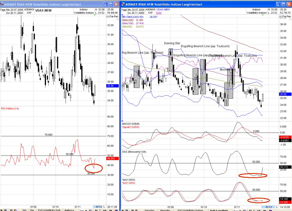Select the VDAX-NEW symbol tab
This screenshot has height=211, width=292.
pos(163,10)
